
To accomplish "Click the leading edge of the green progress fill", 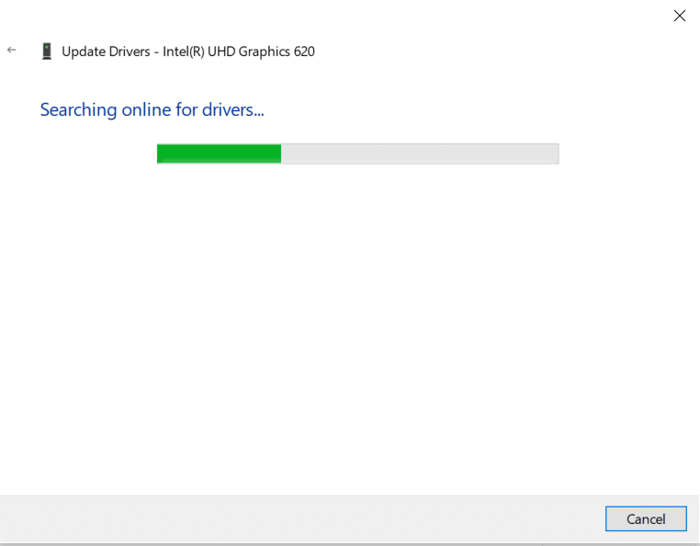I will tap(279, 154).
